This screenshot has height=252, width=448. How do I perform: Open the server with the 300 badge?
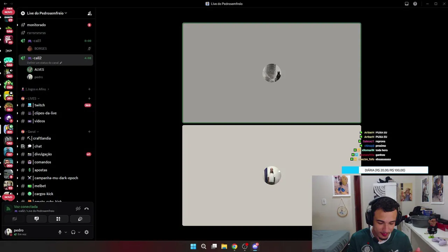click(8, 163)
